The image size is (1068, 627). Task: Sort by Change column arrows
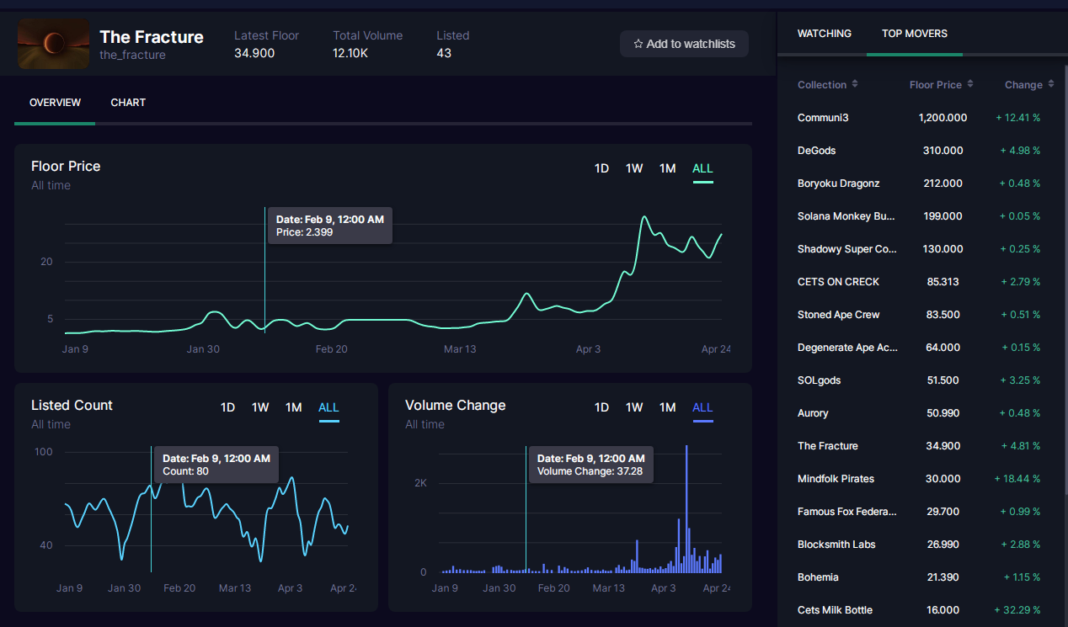[1051, 84]
